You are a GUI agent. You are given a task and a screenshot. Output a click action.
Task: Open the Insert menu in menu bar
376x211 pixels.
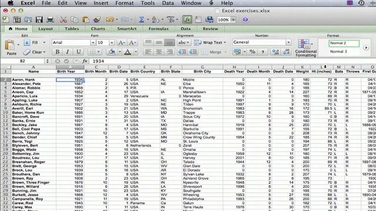click(x=100, y=3)
